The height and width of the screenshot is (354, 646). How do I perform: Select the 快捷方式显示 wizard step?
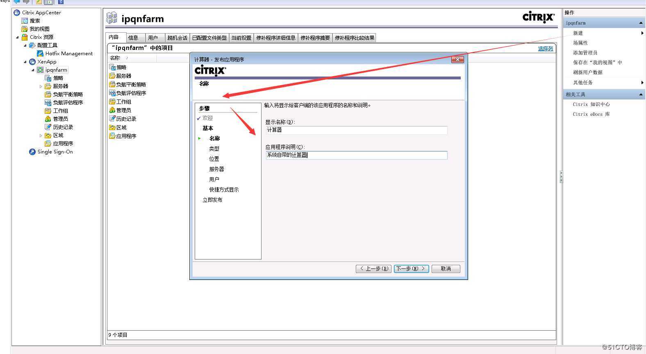tap(224, 189)
